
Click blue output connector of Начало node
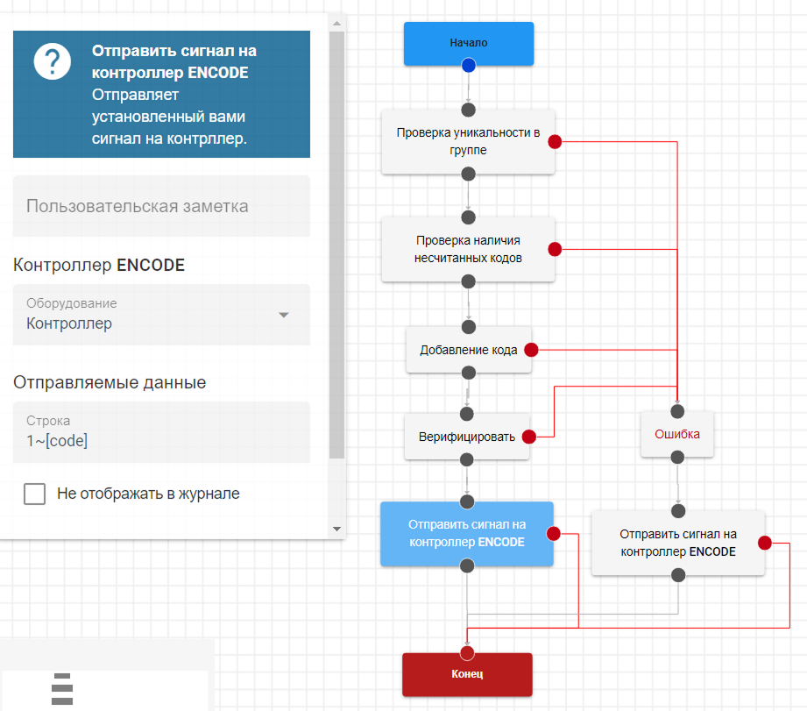[468, 65]
